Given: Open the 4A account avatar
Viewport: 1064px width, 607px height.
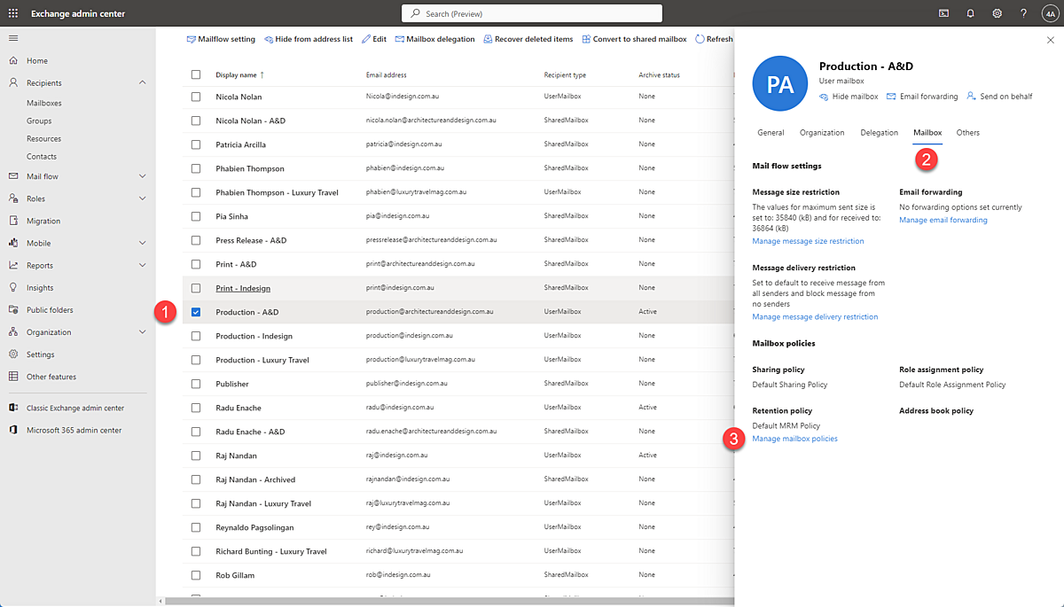Looking at the screenshot, I should (1050, 13).
